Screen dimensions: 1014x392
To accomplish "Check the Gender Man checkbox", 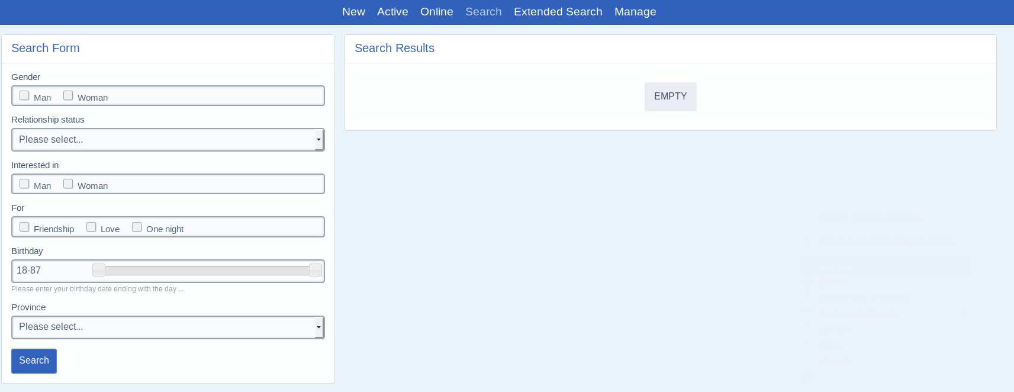I will tap(24, 95).
